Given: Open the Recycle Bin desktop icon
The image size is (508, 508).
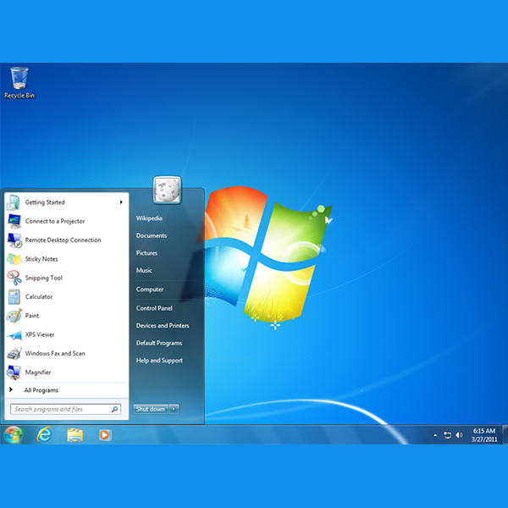Looking at the screenshot, I should click(x=19, y=82).
